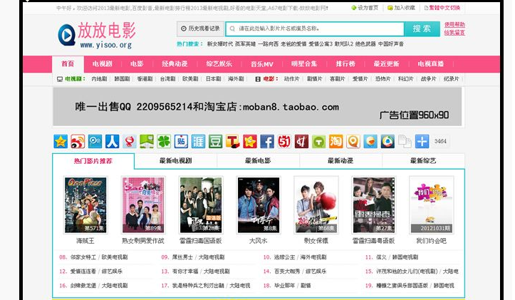Screen dimensions: 515x300
Task: Open 剩女保镖 poster
Action: [x=316, y=205]
